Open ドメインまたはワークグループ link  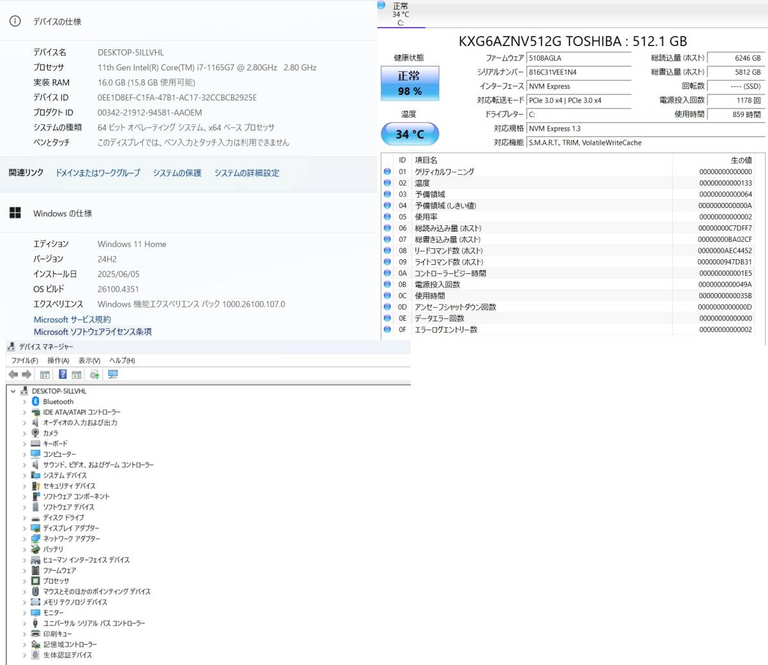click(98, 173)
